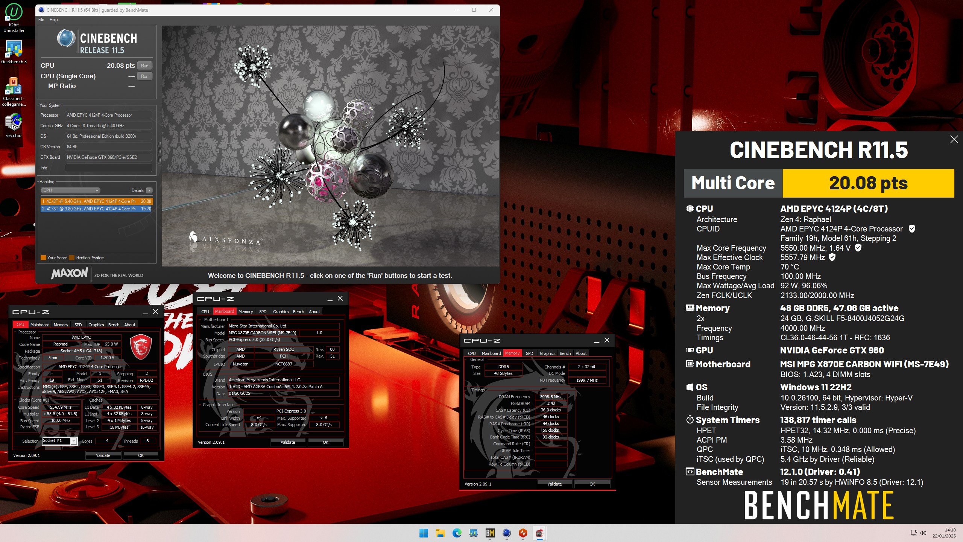This screenshot has width=963, height=542.
Task: Click OK in the CPU-Z window showing the Mainboard tab
Action: pyautogui.click(x=326, y=442)
